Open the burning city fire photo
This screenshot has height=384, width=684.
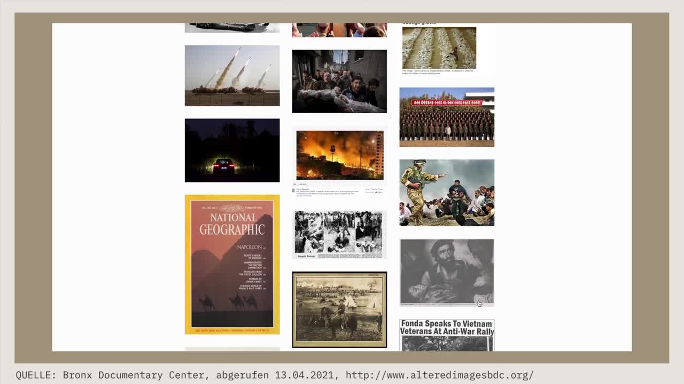click(x=340, y=155)
